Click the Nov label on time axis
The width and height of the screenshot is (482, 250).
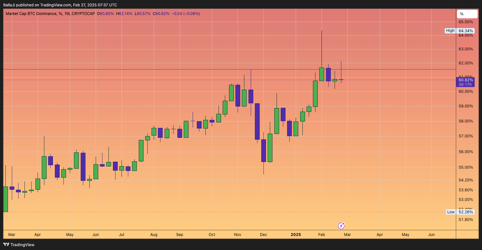pos(238,235)
